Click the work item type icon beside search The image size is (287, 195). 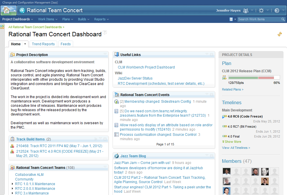coord(231,19)
